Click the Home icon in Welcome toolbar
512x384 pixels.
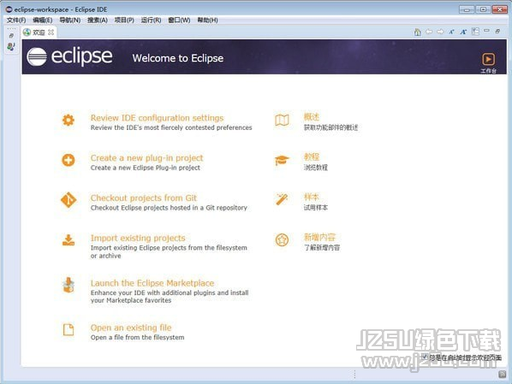[417, 32]
